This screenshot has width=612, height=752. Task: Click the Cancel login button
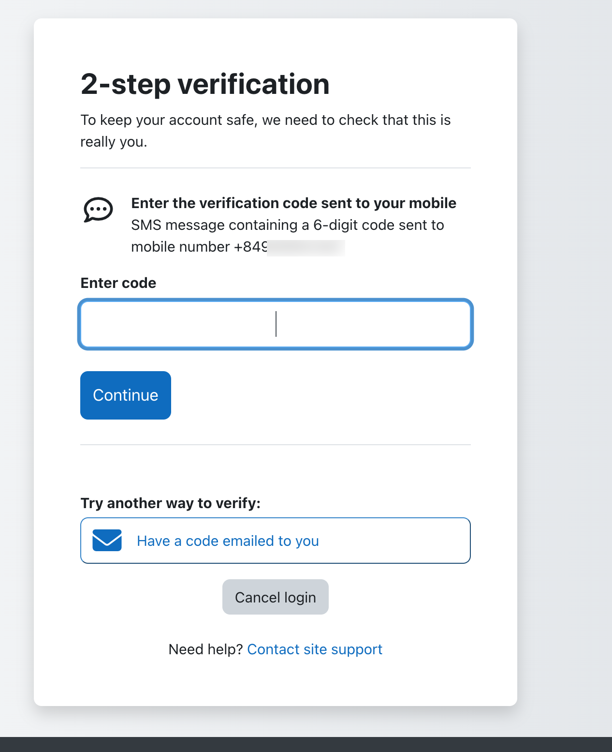tap(276, 597)
